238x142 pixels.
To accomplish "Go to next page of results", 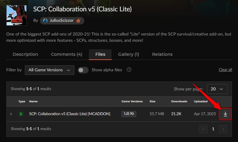I will 223,129.
